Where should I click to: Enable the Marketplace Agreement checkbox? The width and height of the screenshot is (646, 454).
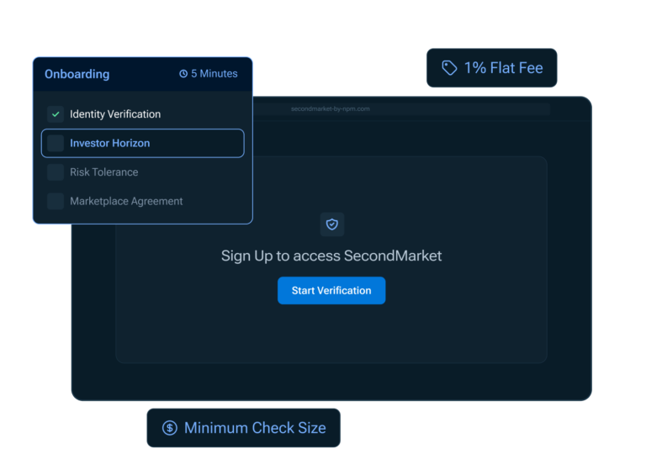coord(56,201)
